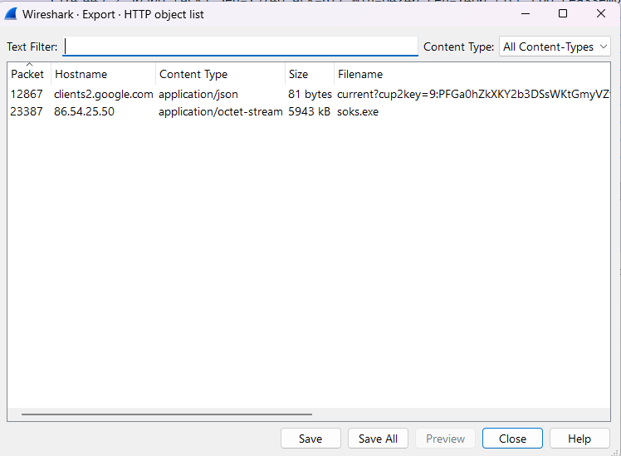The image size is (621, 456).
Task: Sort by the Packet column header
Action: click(27, 74)
